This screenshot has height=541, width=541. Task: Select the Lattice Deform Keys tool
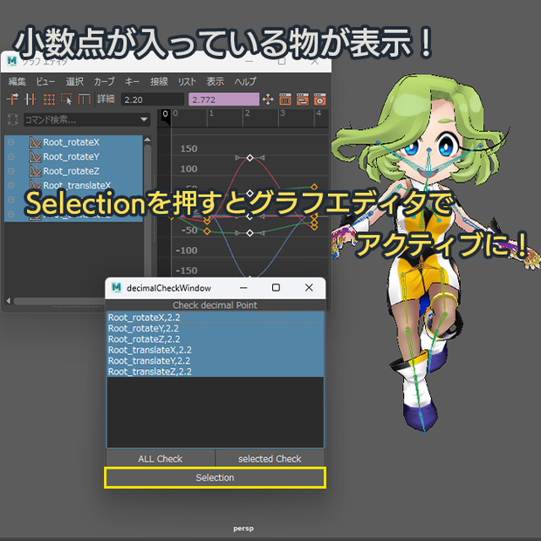point(49,99)
